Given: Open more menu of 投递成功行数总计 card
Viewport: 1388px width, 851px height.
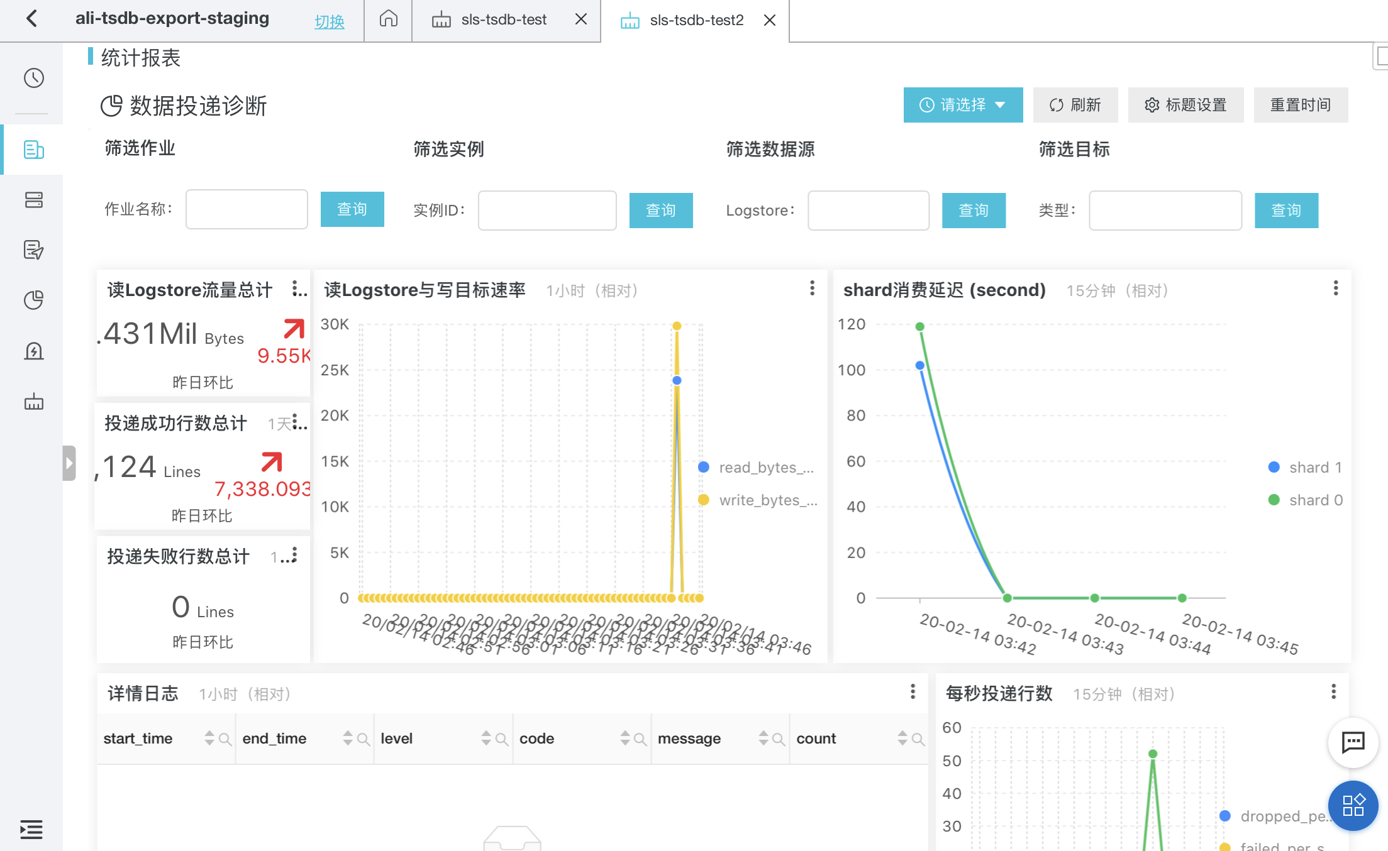Looking at the screenshot, I should tap(295, 422).
